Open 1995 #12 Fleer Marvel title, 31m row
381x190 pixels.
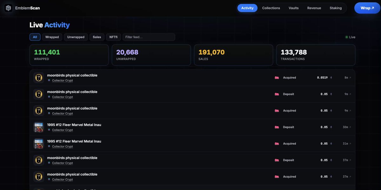tap(74, 141)
